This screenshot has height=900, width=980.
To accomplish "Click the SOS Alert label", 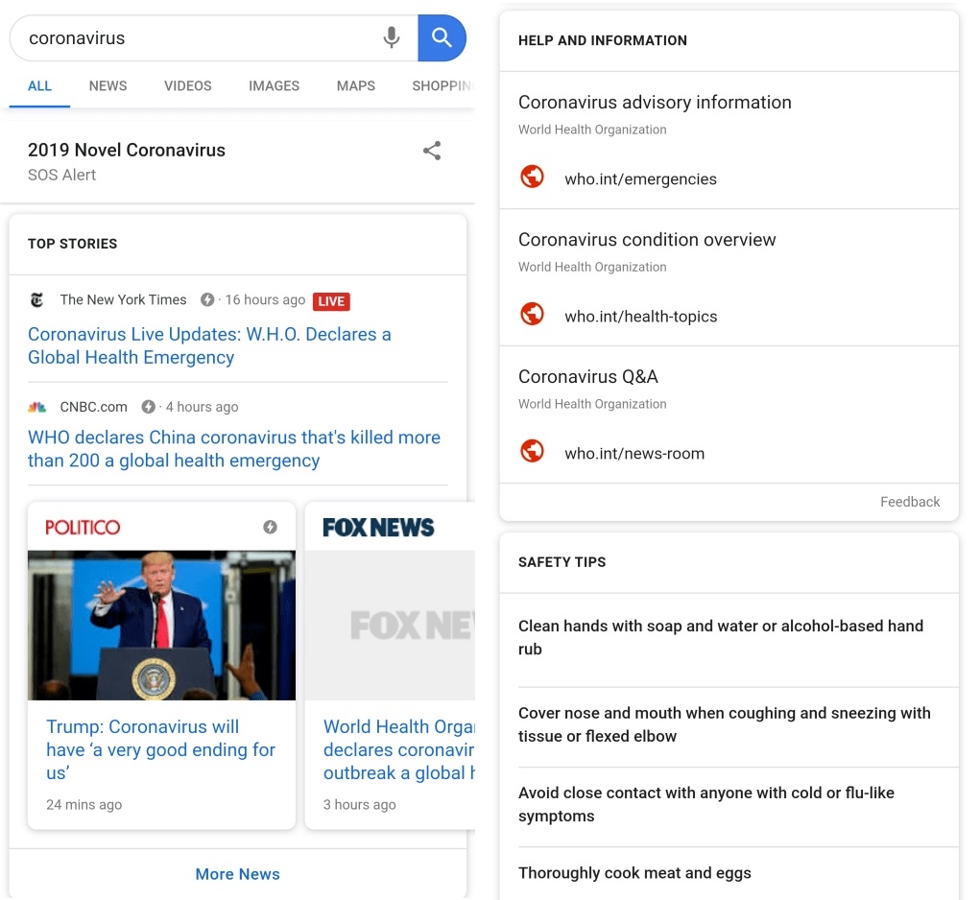I will pos(61,175).
